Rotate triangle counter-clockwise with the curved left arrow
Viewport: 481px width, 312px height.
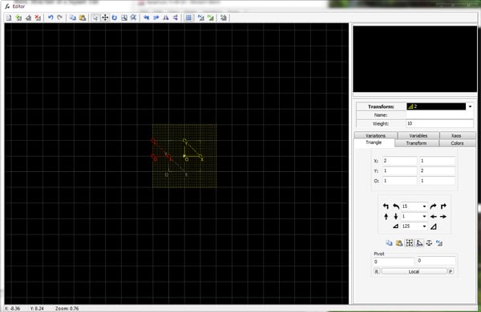396,206
